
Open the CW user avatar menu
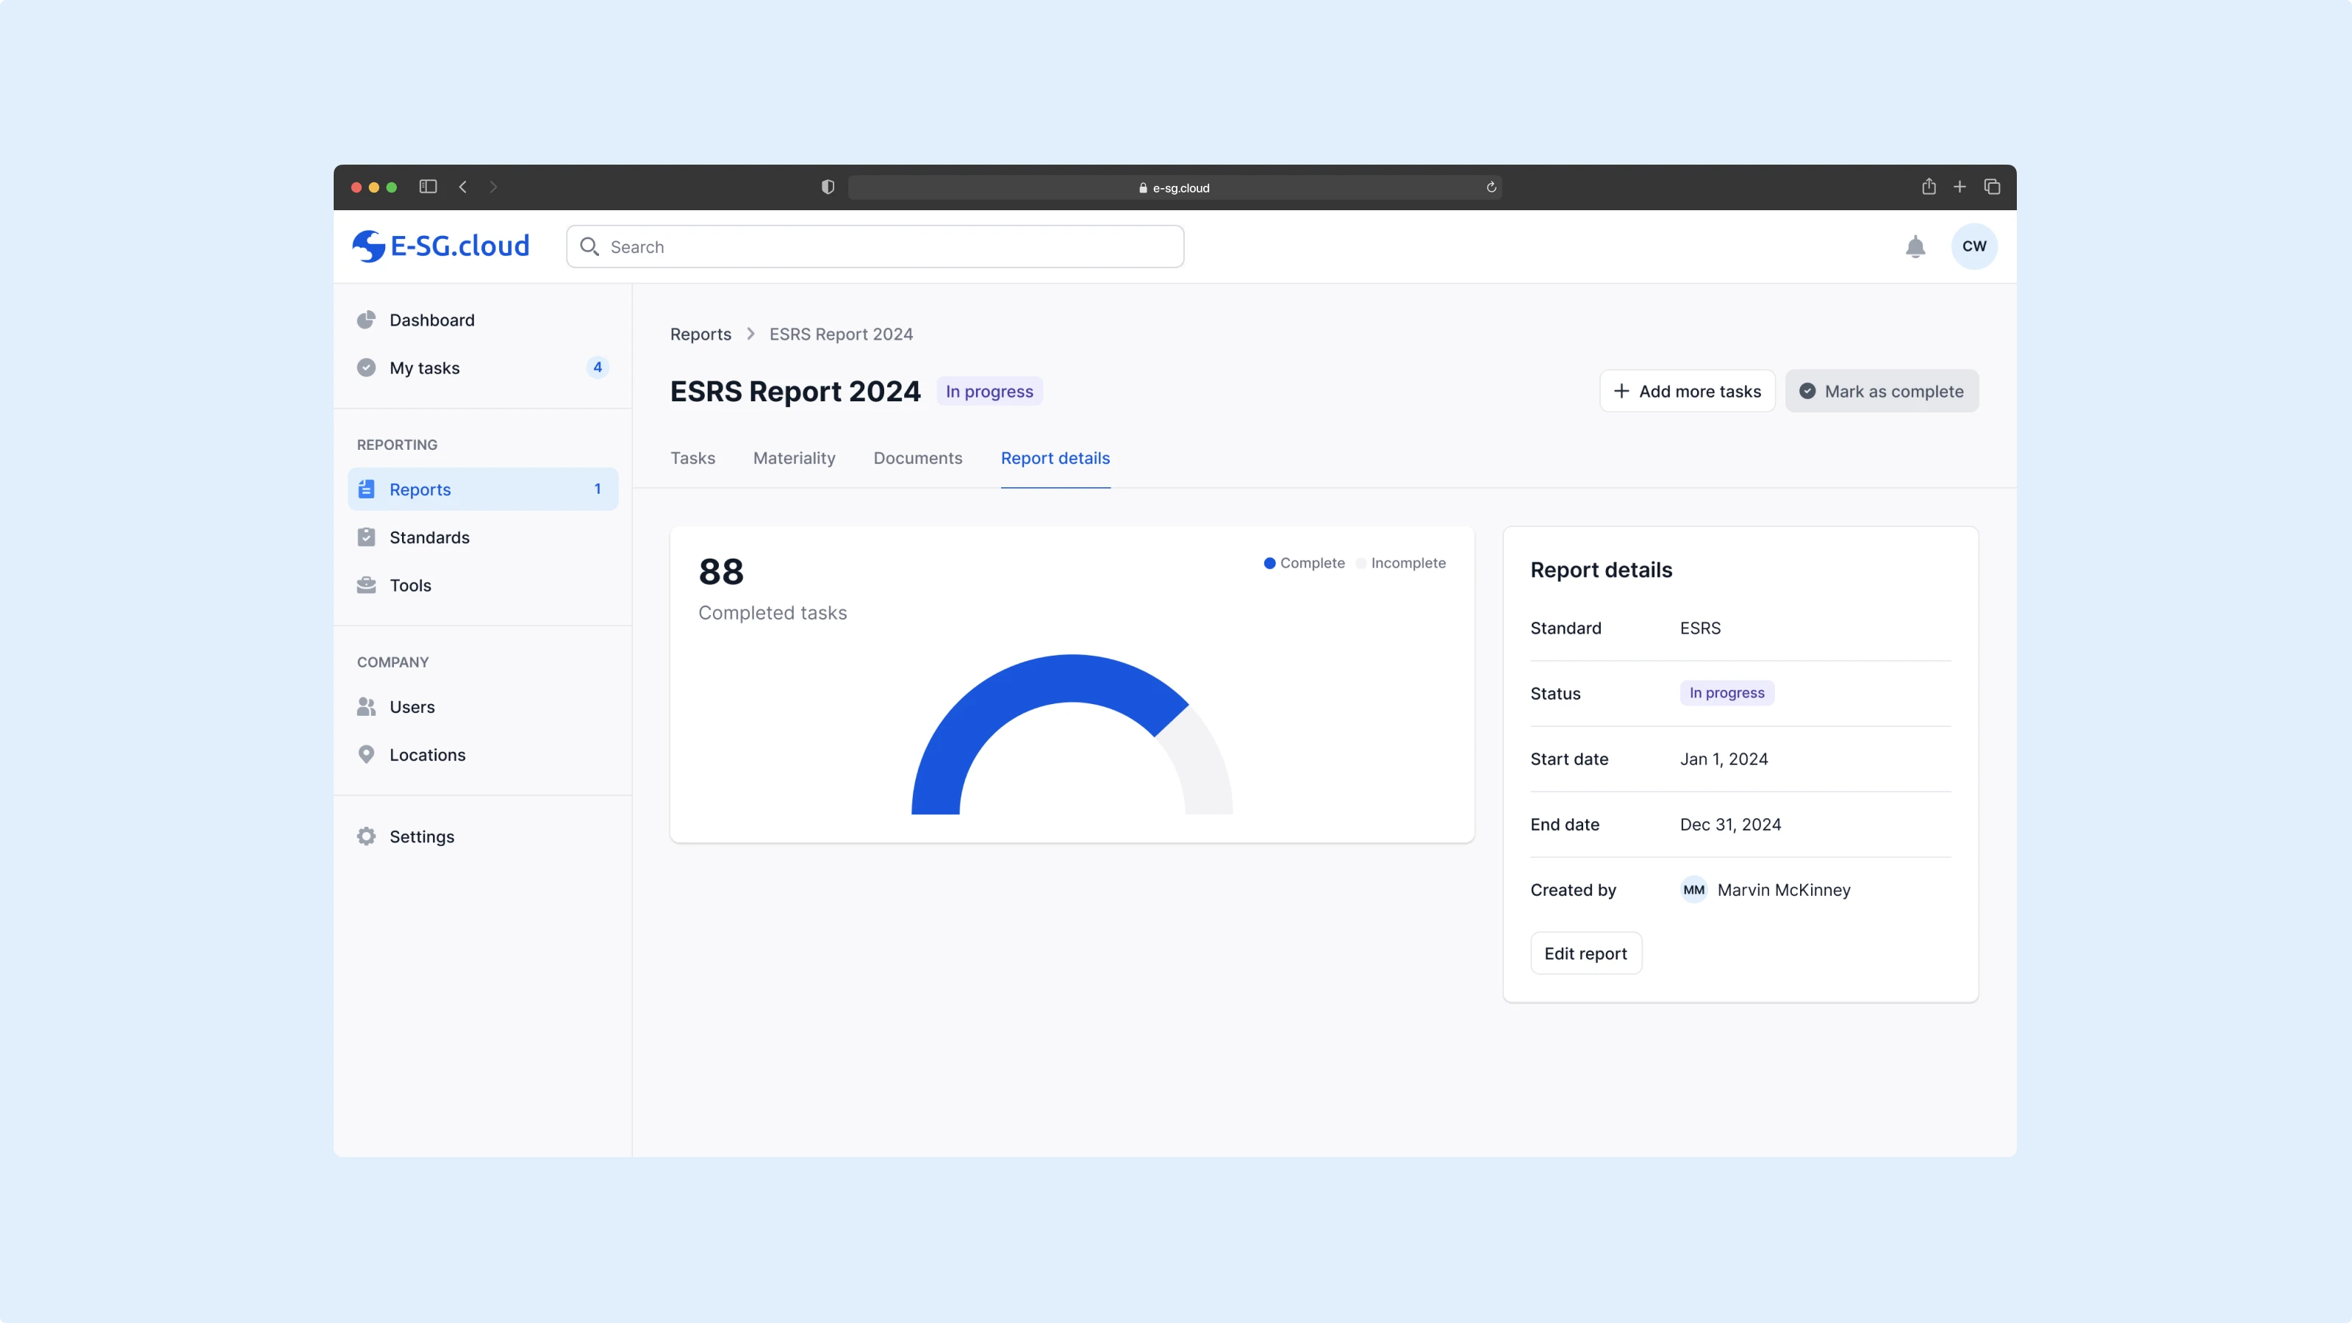[x=1973, y=246]
